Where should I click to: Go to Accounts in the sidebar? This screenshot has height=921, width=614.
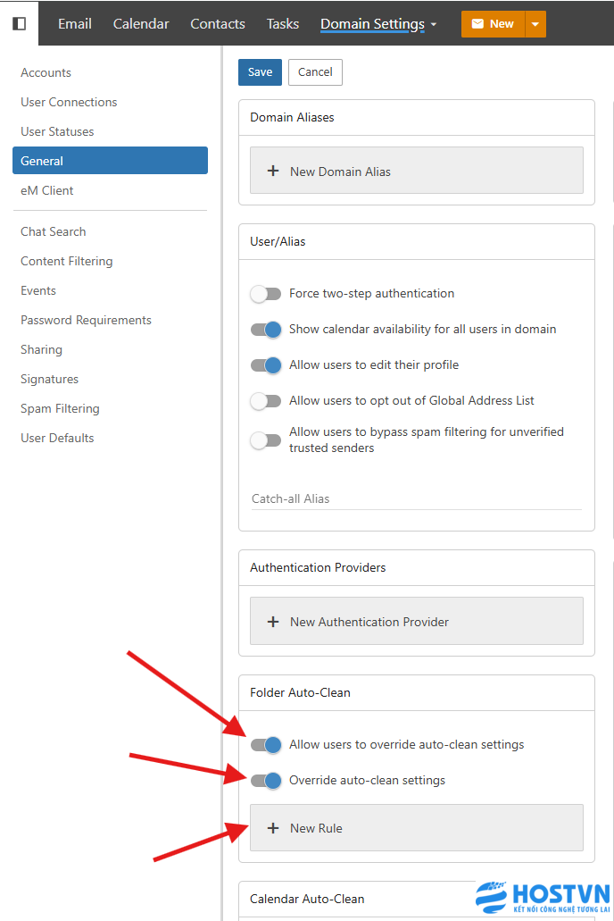pyautogui.click(x=46, y=72)
